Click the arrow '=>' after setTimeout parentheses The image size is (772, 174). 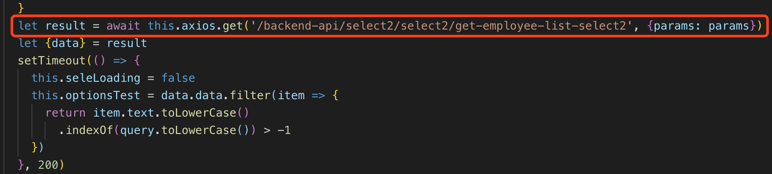click(x=120, y=61)
